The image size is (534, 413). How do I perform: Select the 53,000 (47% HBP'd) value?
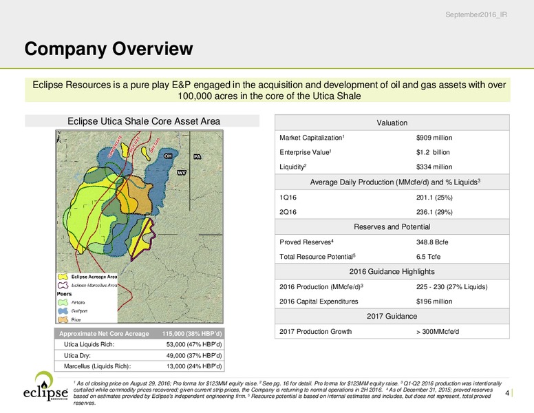coord(194,344)
